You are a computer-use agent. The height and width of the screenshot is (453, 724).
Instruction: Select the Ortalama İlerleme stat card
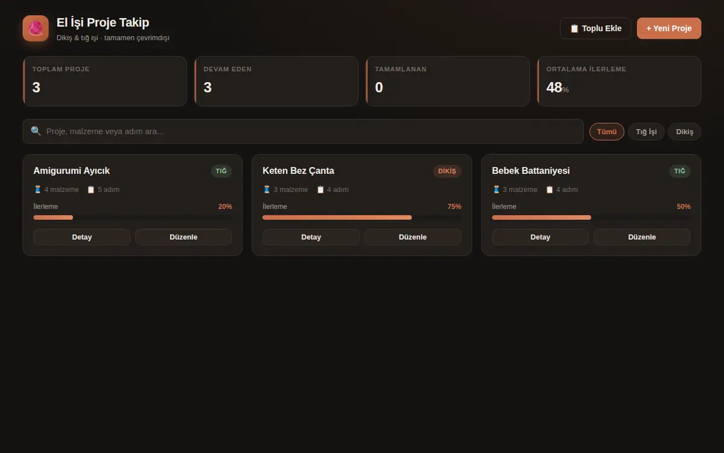619,82
